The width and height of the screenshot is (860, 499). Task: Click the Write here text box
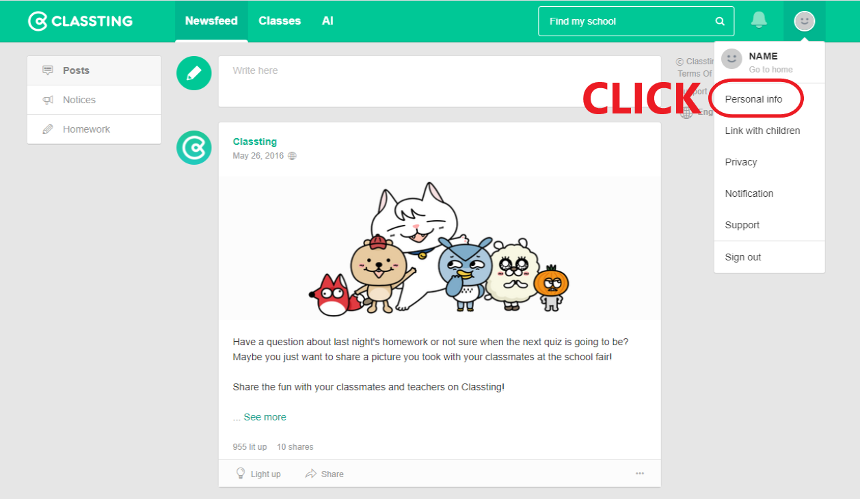[440, 81]
